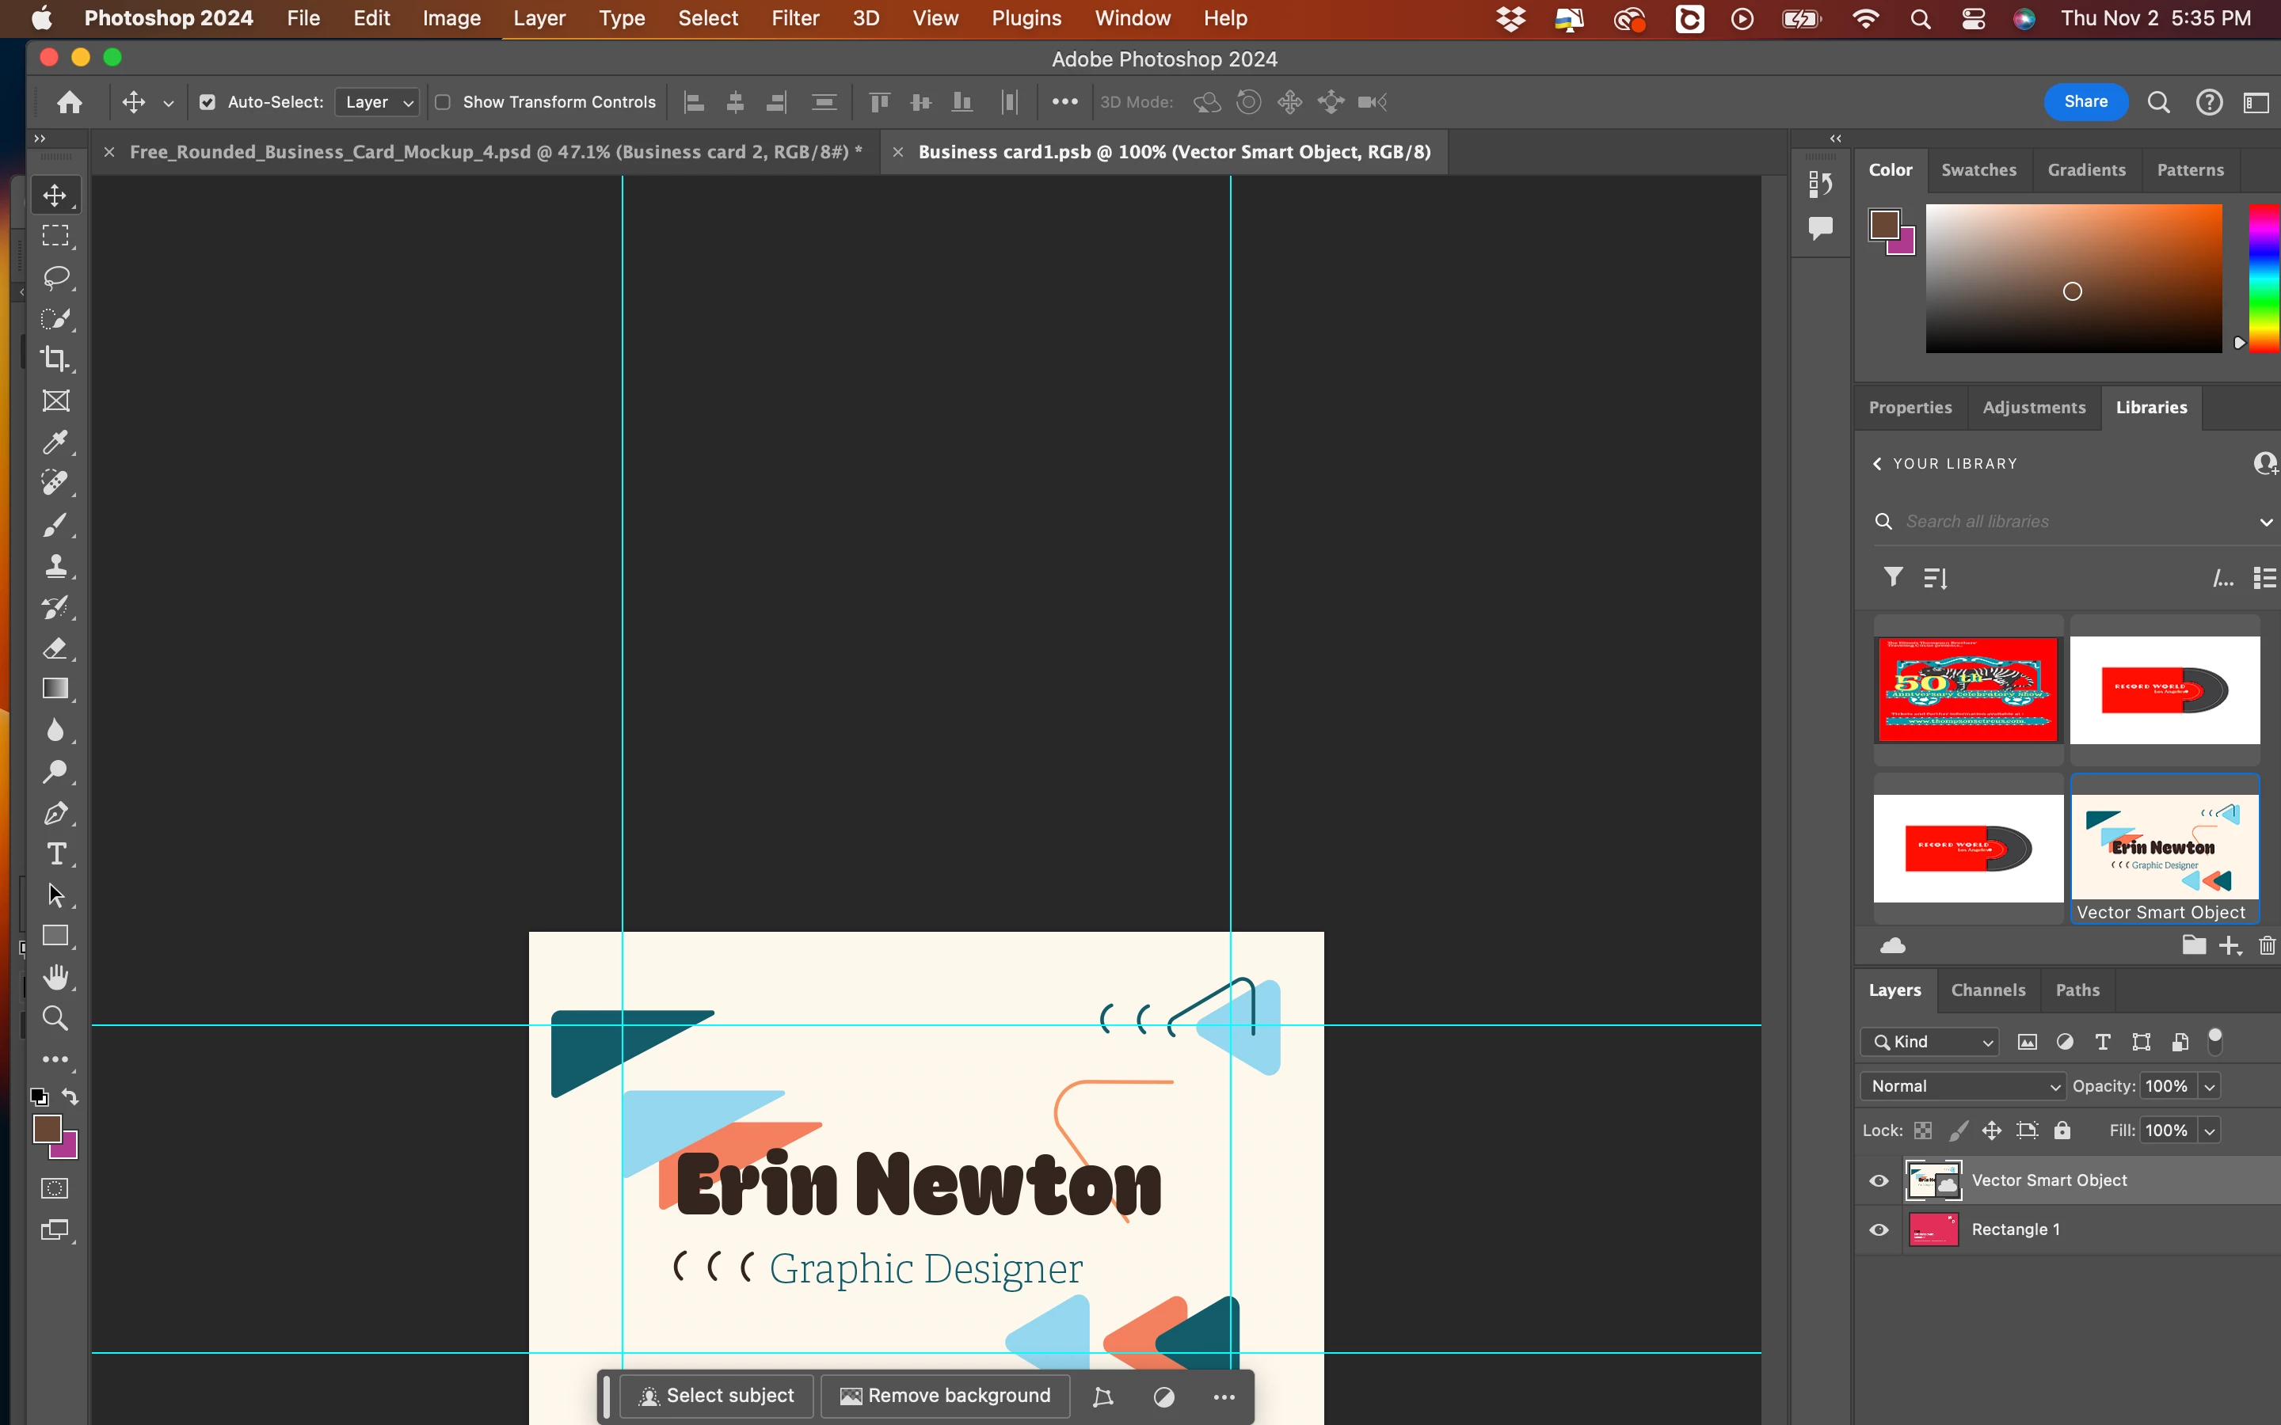The height and width of the screenshot is (1425, 2281).
Task: Select the Crop tool
Action: pos(55,359)
